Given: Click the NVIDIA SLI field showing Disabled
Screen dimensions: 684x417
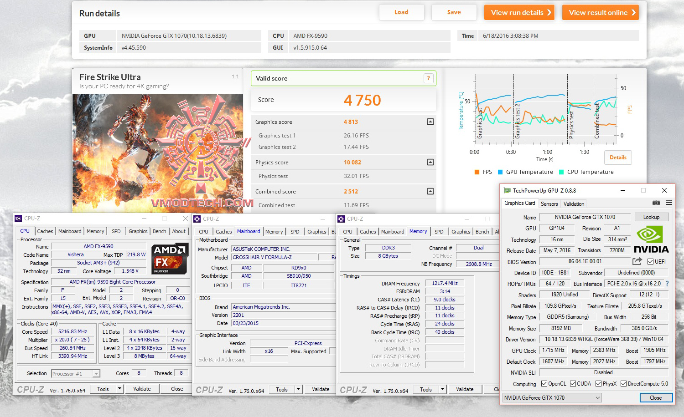Looking at the screenshot, I should tap(603, 372).
